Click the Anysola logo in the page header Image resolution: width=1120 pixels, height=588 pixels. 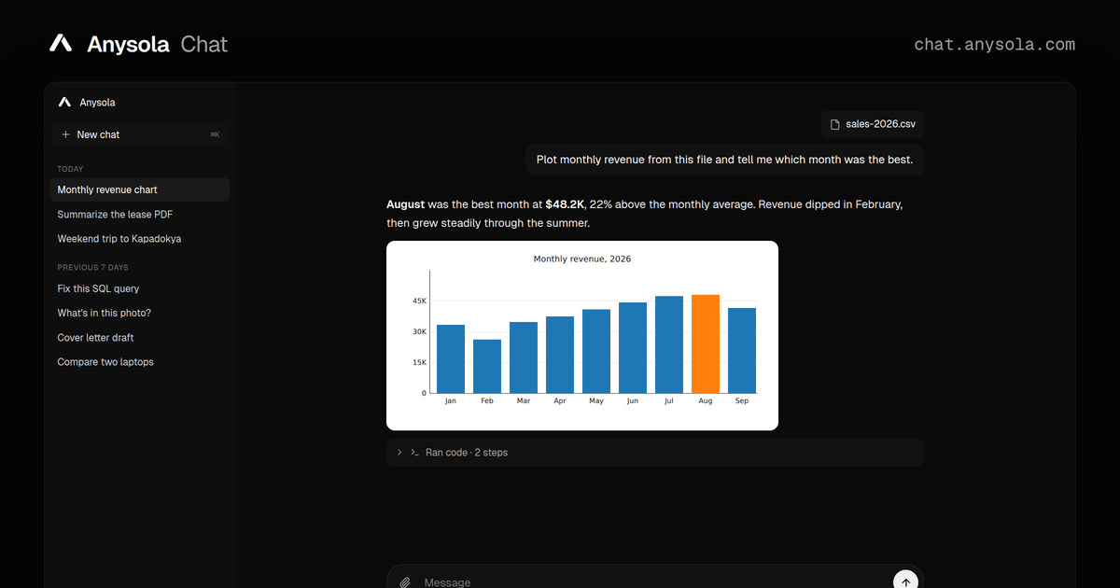coord(61,44)
